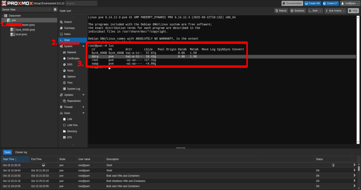Open Notes for node pve
Viewport: 361px width, 190px height.
click(67, 34)
